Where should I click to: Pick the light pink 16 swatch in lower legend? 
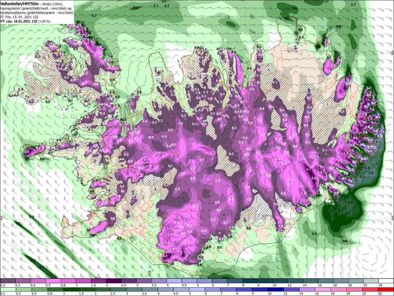click(x=323, y=290)
